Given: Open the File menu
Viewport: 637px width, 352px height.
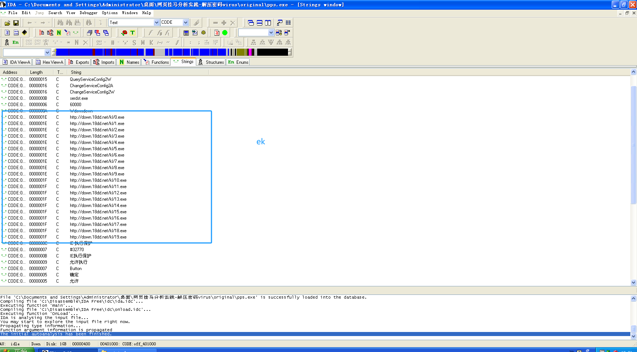Looking at the screenshot, I should pos(13,13).
